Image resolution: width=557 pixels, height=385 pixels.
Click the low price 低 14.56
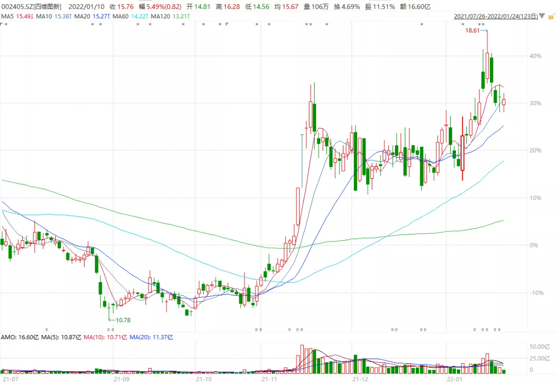click(257, 7)
